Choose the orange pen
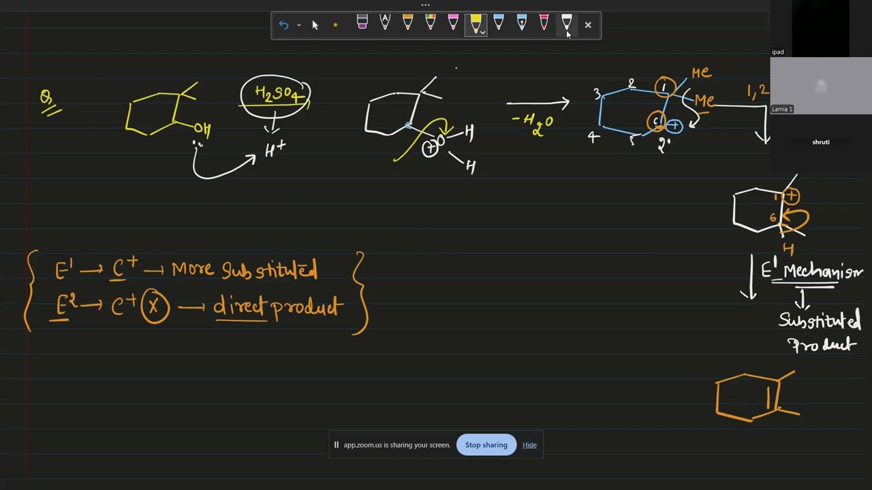The height and width of the screenshot is (490, 872). pos(407,22)
